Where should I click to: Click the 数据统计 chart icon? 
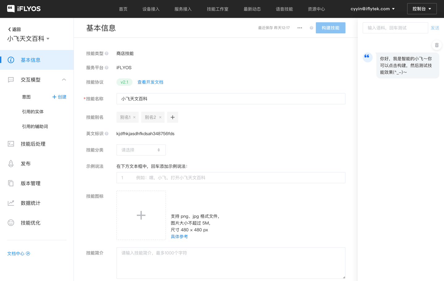tap(11, 203)
